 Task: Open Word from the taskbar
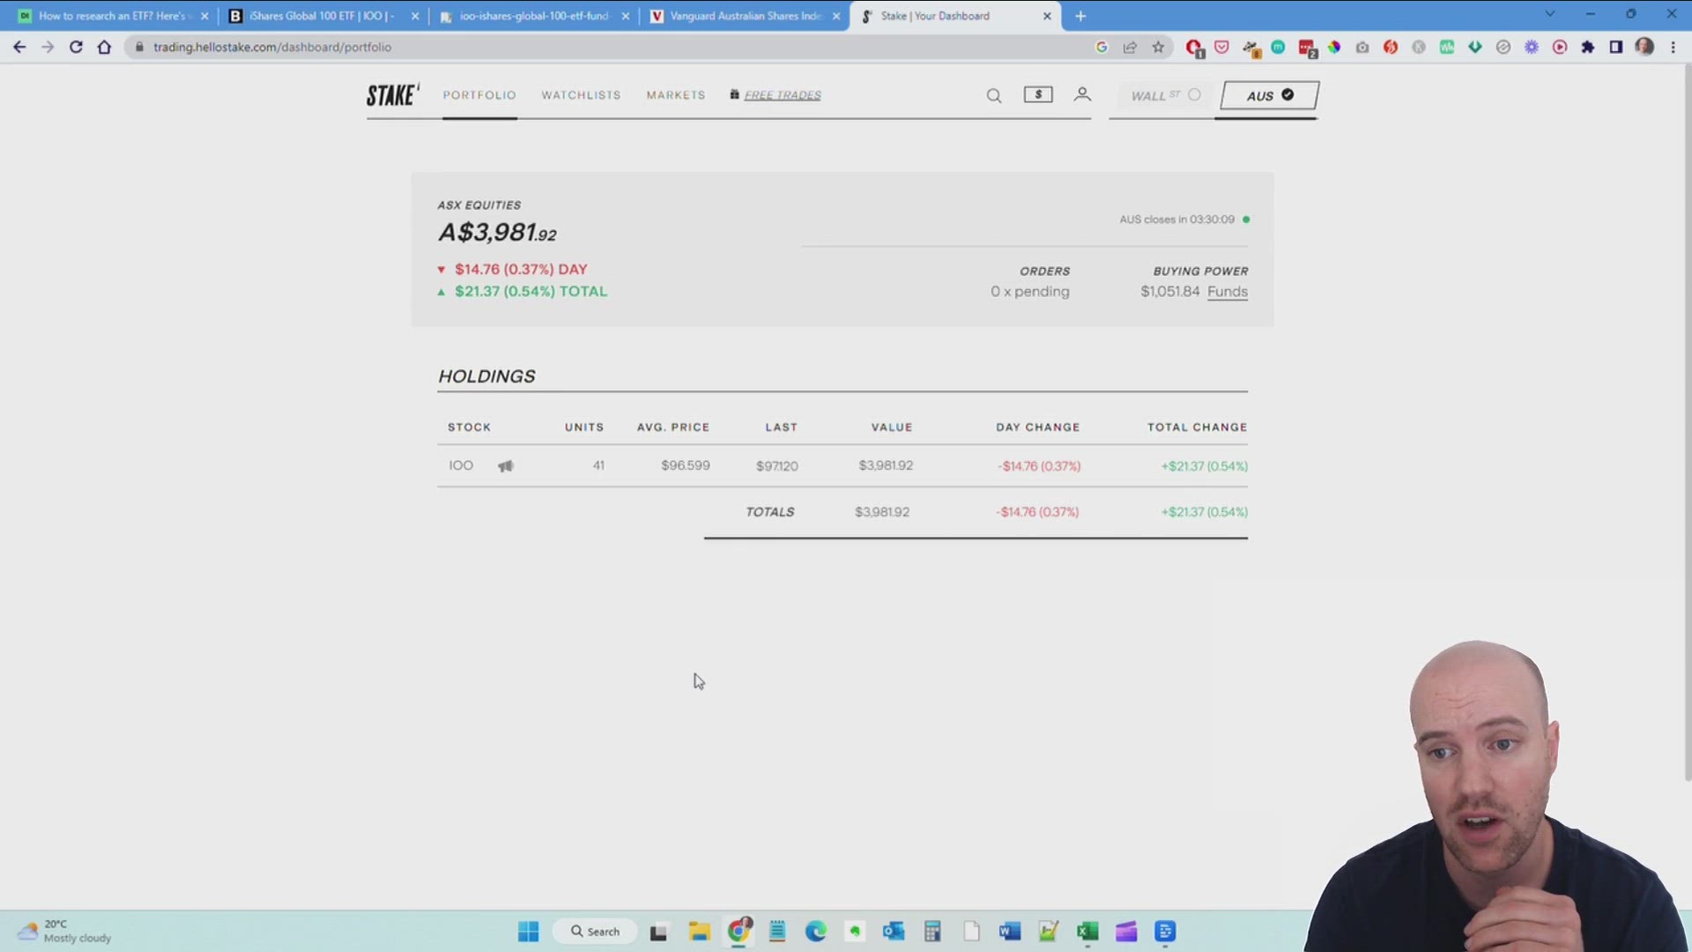(1010, 932)
